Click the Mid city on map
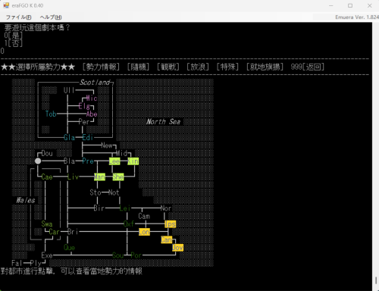The width and height of the screenshot is (379, 291). [x=121, y=153]
